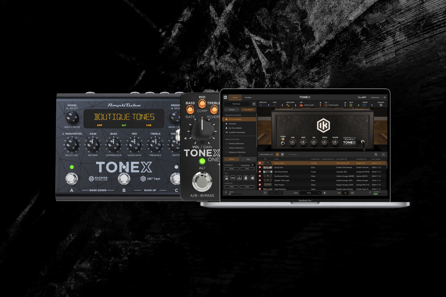The width and height of the screenshot is (446, 297).
Task: Open the Advanced settings sliders icon
Action: (x=380, y=105)
